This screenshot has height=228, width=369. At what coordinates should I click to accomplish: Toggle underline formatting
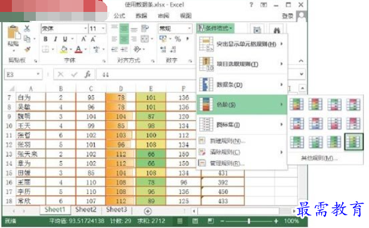(x=65, y=39)
